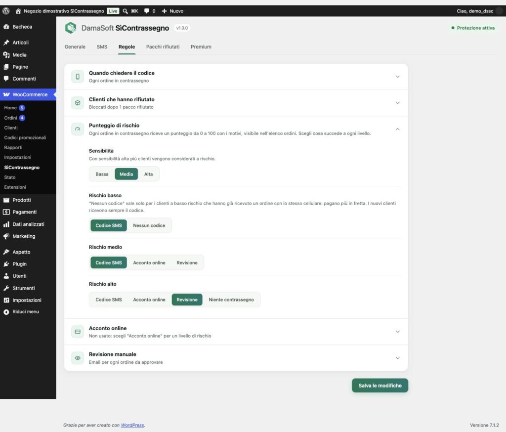Choose Revisione for Rischio medio
Viewport: 506px width, 432px height.
187,262
